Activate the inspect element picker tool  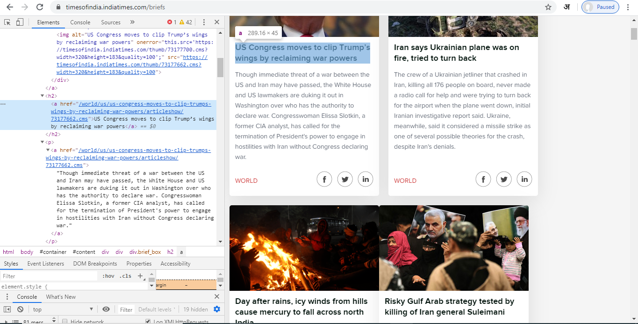point(7,22)
